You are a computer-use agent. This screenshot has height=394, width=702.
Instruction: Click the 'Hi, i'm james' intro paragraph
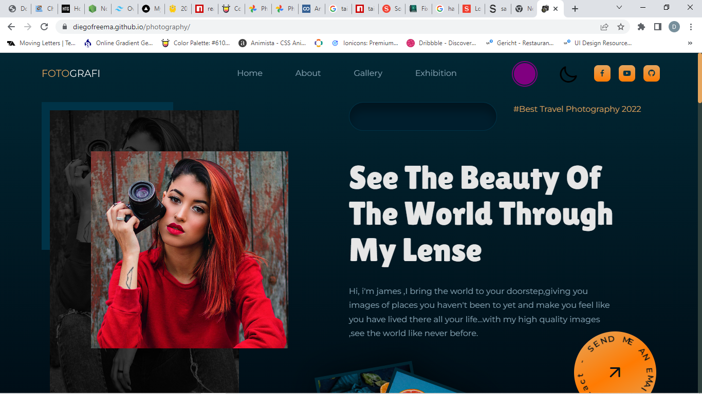[x=479, y=312]
